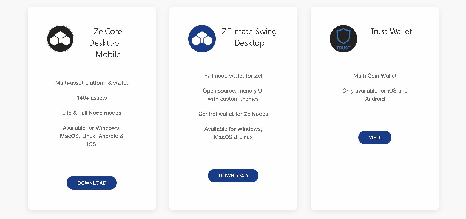466x219 pixels.
Task: Click ZELmate's Windows, MacOS & Linux text
Action: pyautogui.click(x=233, y=133)
